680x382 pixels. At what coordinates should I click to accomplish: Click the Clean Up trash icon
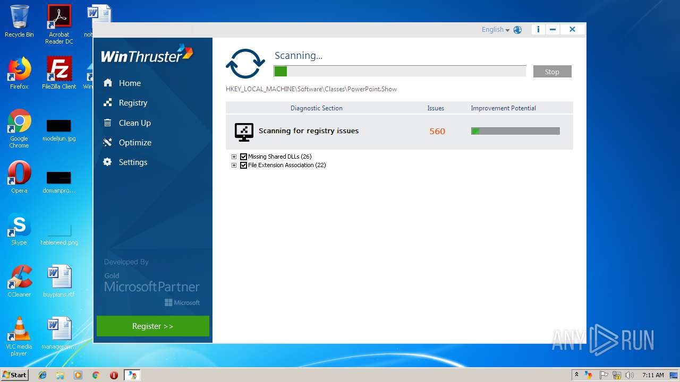(x=108, y=123)
